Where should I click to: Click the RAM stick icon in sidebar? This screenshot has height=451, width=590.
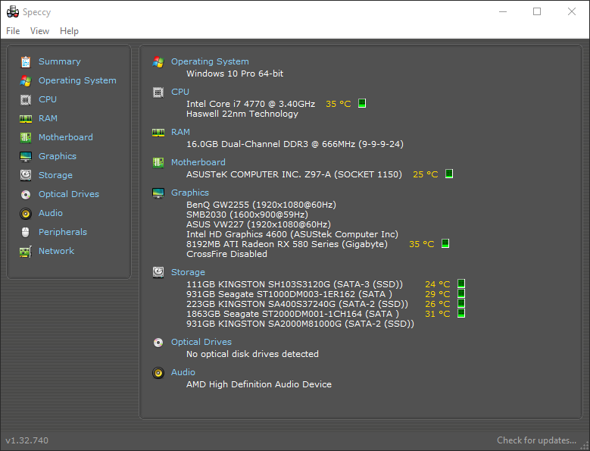point(26,119)
